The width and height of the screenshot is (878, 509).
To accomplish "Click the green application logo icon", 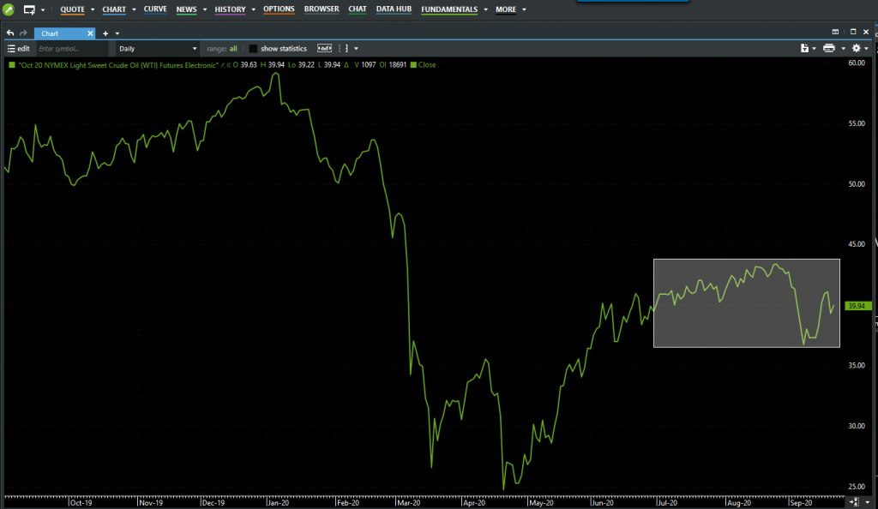I will 8,9.
